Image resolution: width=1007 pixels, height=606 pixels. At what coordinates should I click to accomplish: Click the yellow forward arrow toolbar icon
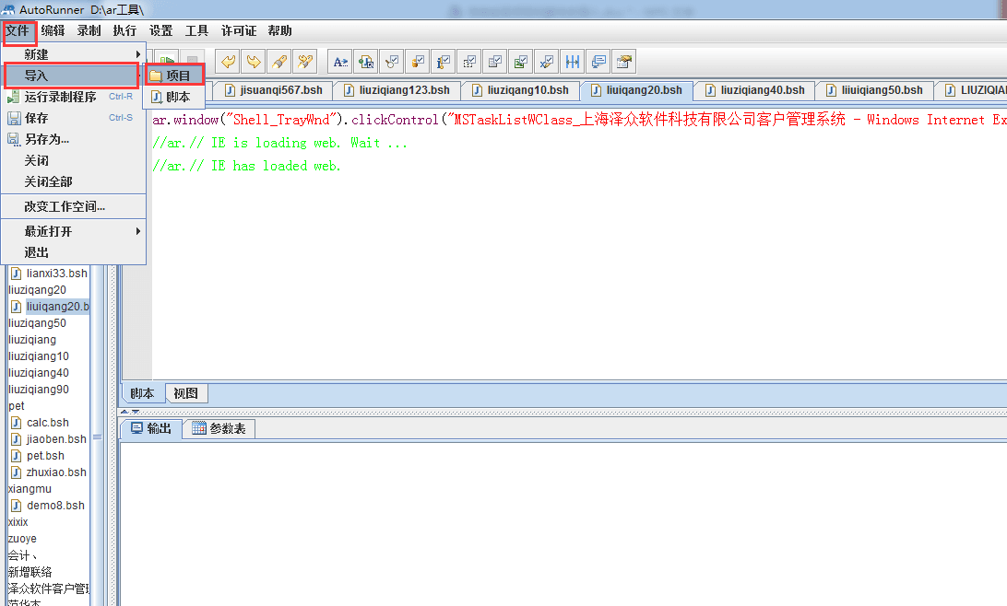pos(254,62)
